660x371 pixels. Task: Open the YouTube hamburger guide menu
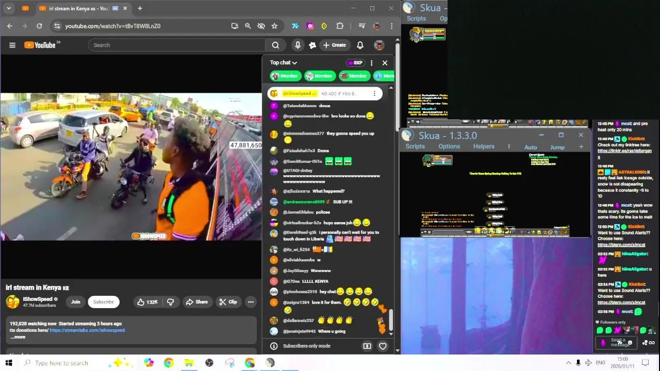[x=12, y=45]
